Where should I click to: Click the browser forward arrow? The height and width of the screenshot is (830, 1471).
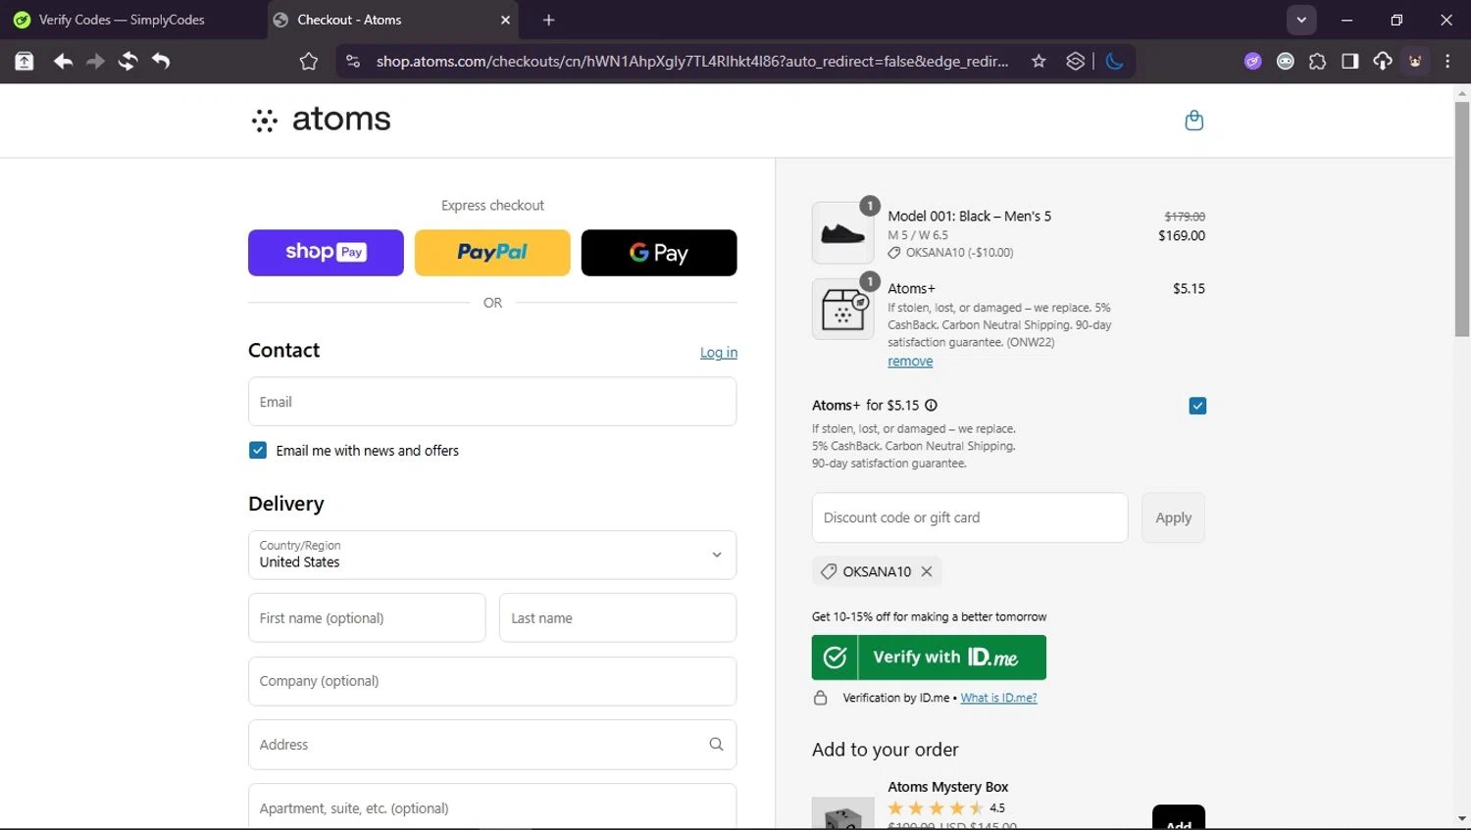[x=95, y=61]
